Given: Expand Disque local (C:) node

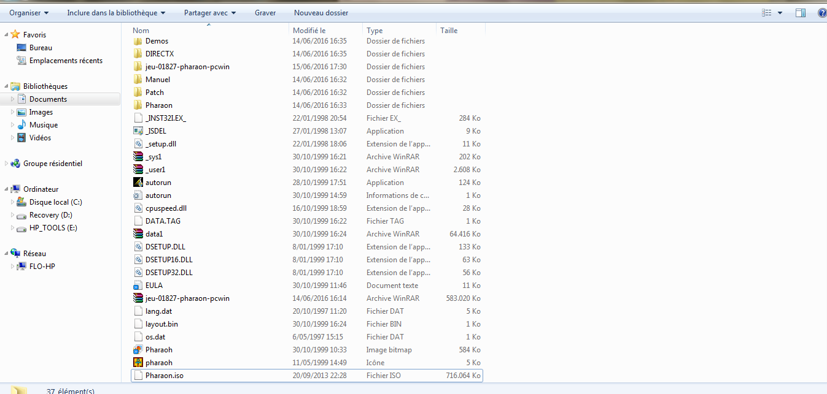Looking at the screenshot, I should (x=12, y=202).
